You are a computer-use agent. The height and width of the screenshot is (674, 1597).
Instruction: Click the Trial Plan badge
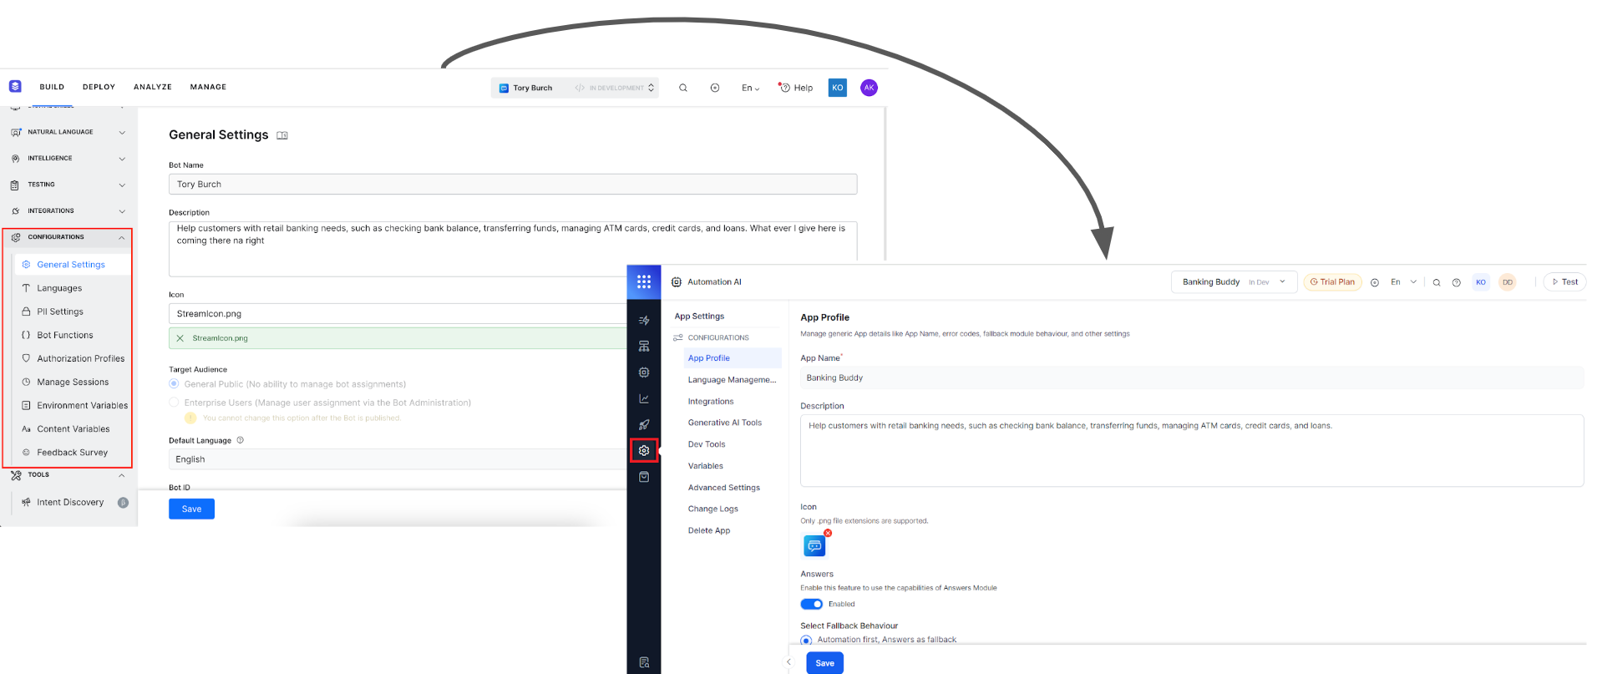1332,282
